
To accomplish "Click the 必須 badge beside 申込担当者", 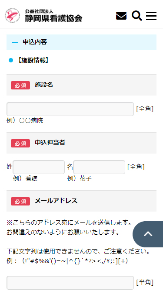I will coord(20,143).
